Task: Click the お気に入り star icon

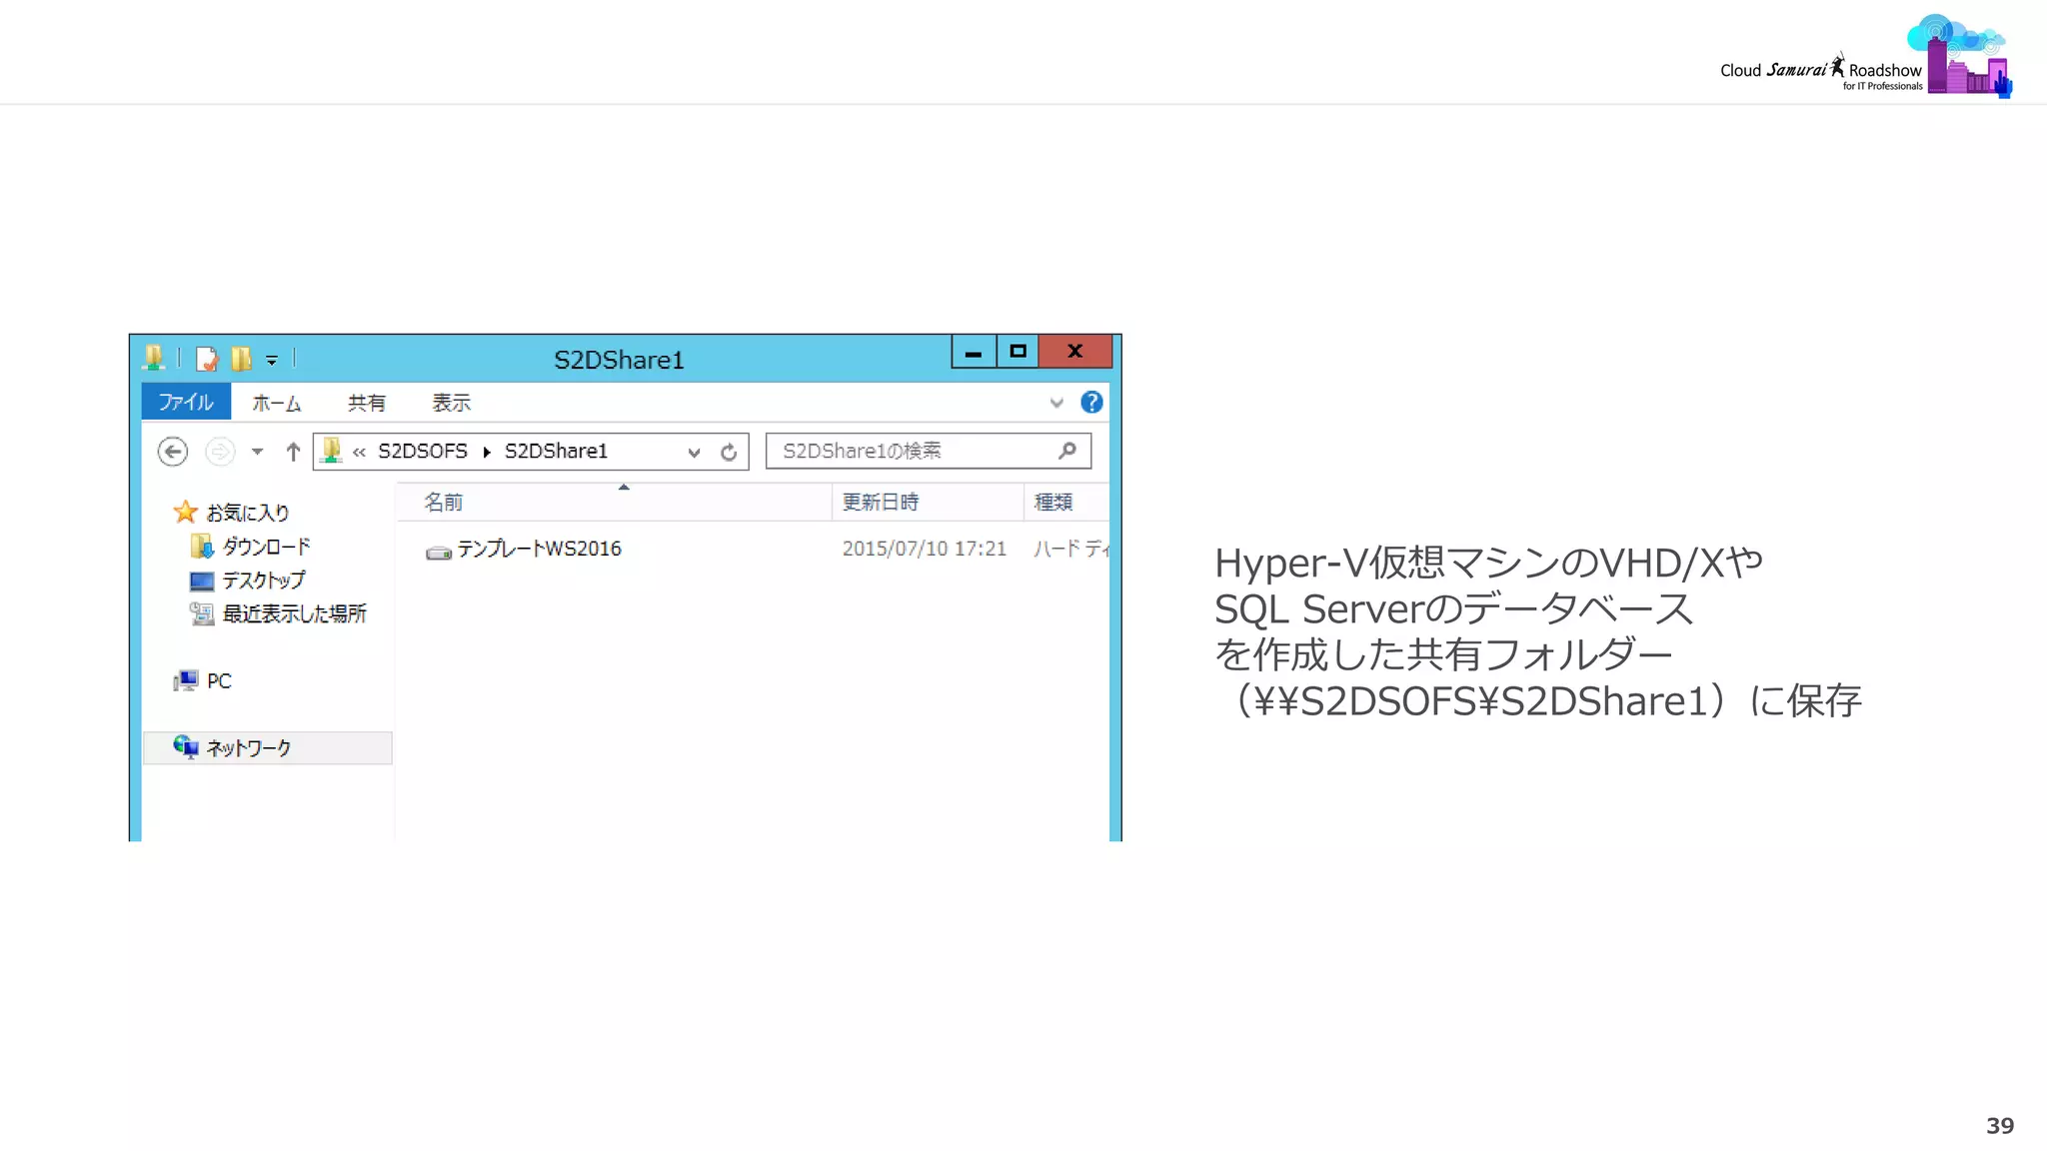Action: click(185, 512)
